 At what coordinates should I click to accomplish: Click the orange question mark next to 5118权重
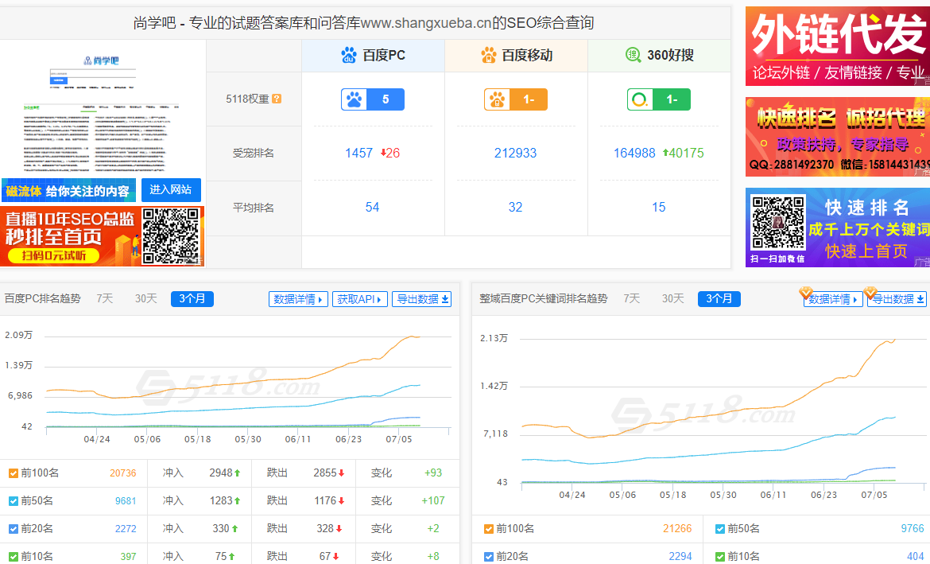coord(277,99)
